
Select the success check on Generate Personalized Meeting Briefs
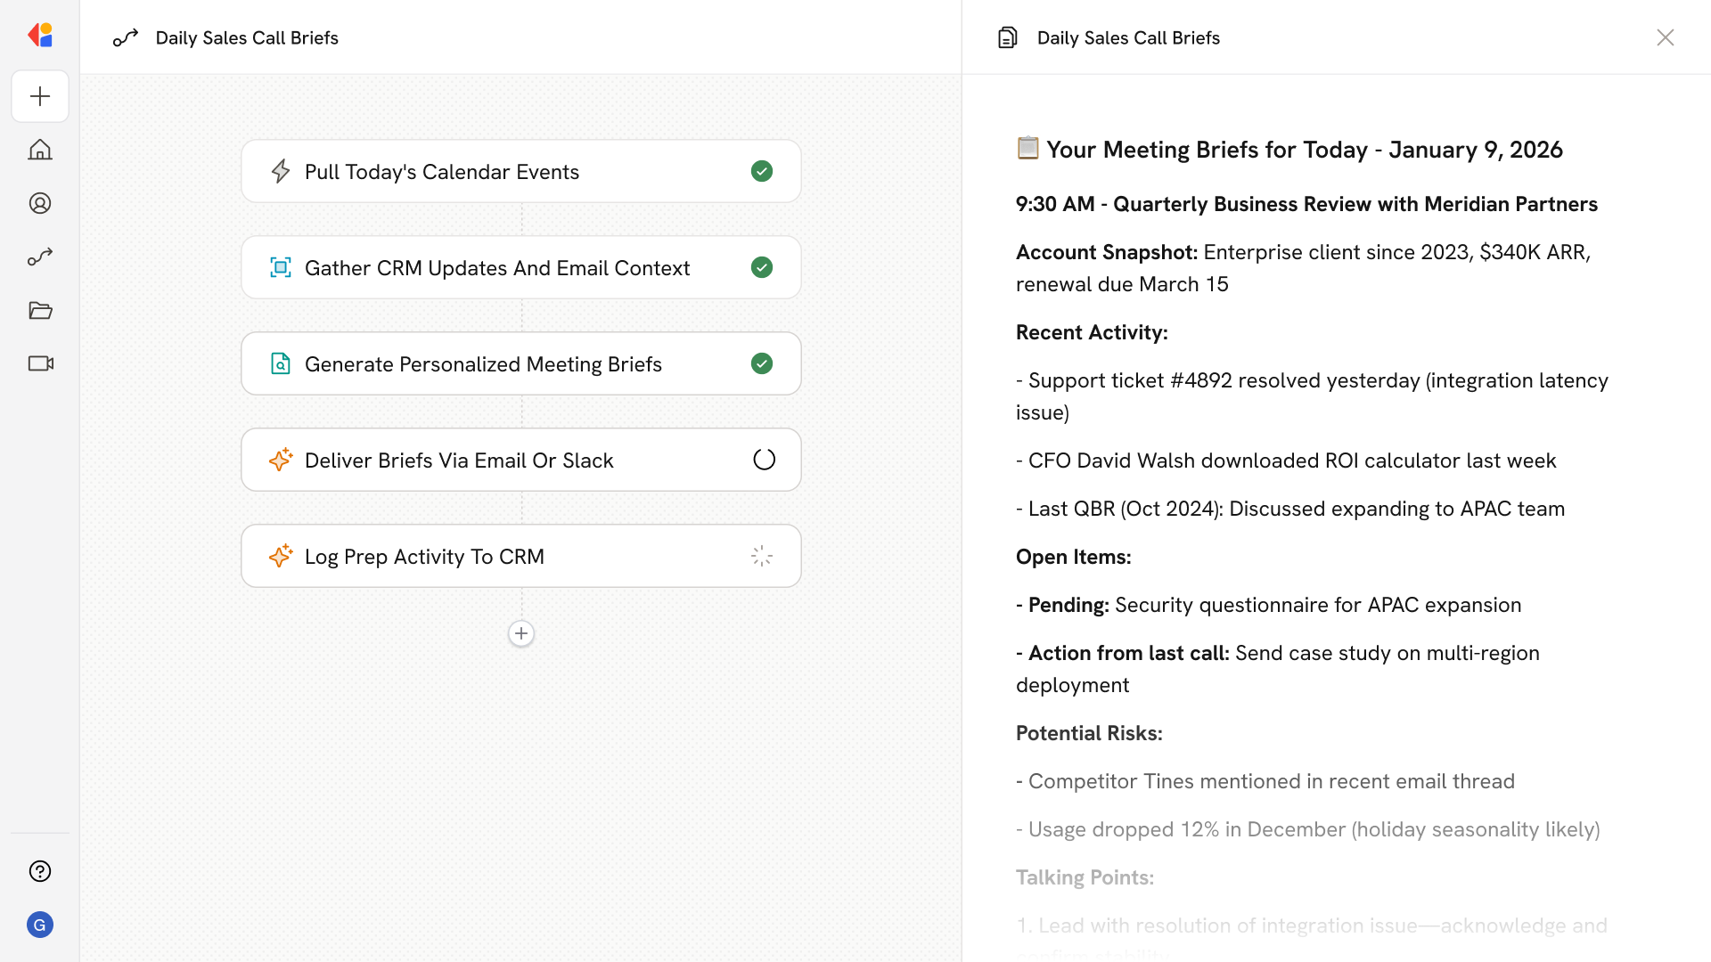point(762,363)
